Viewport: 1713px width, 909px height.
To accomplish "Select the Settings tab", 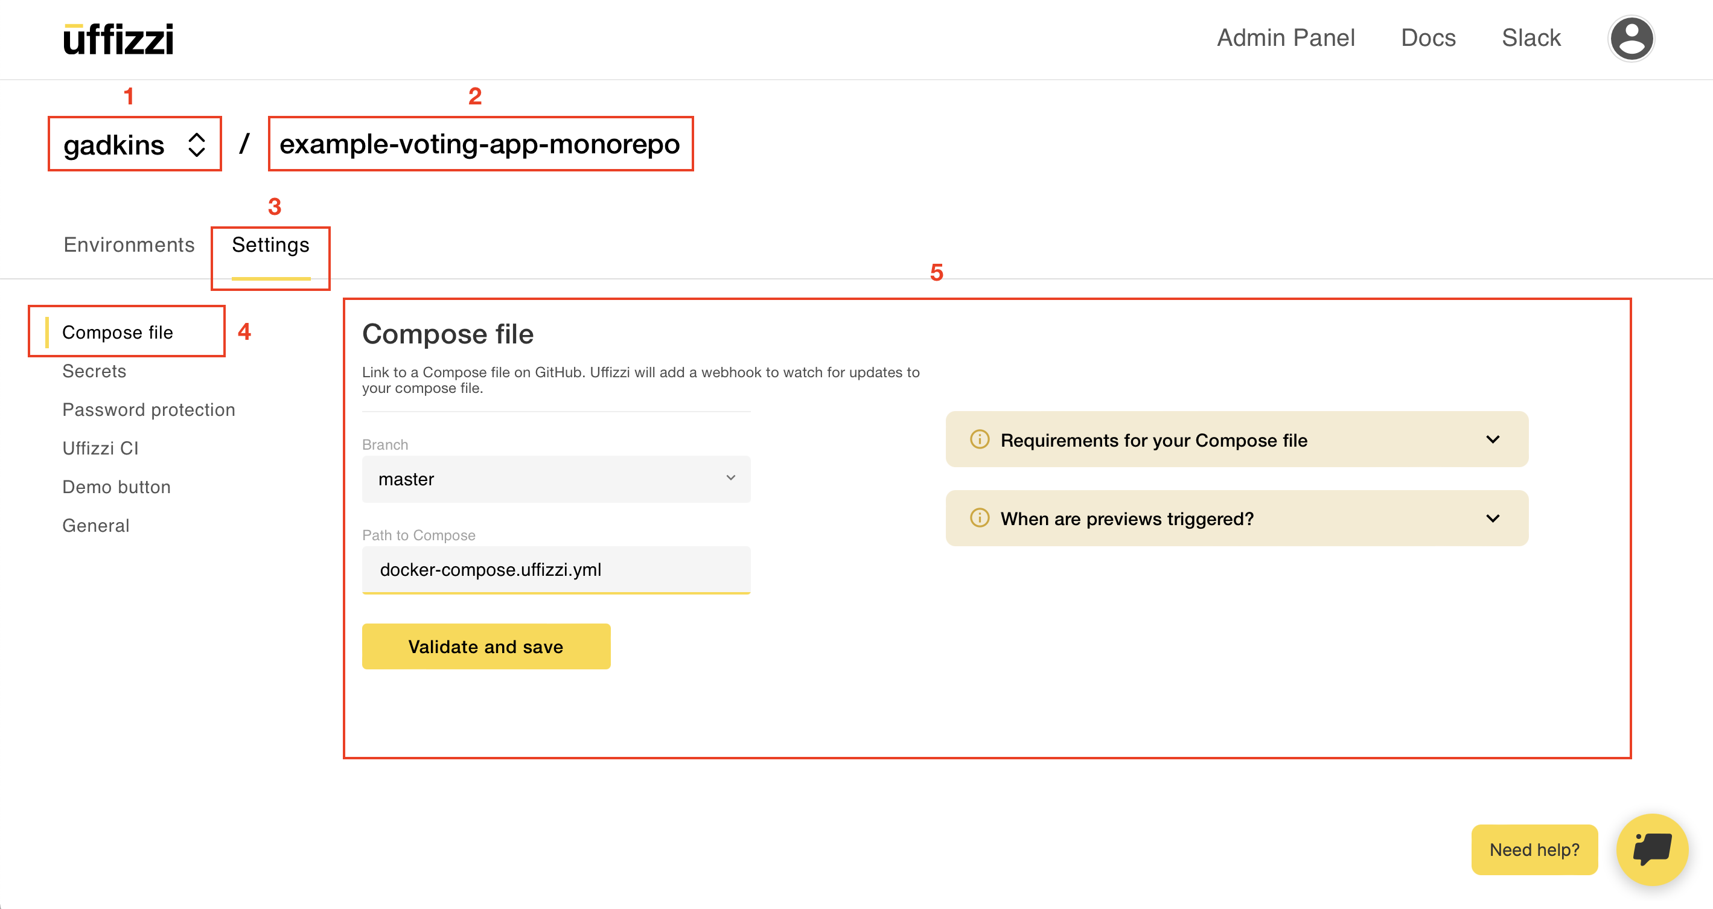I will (270, 244).
